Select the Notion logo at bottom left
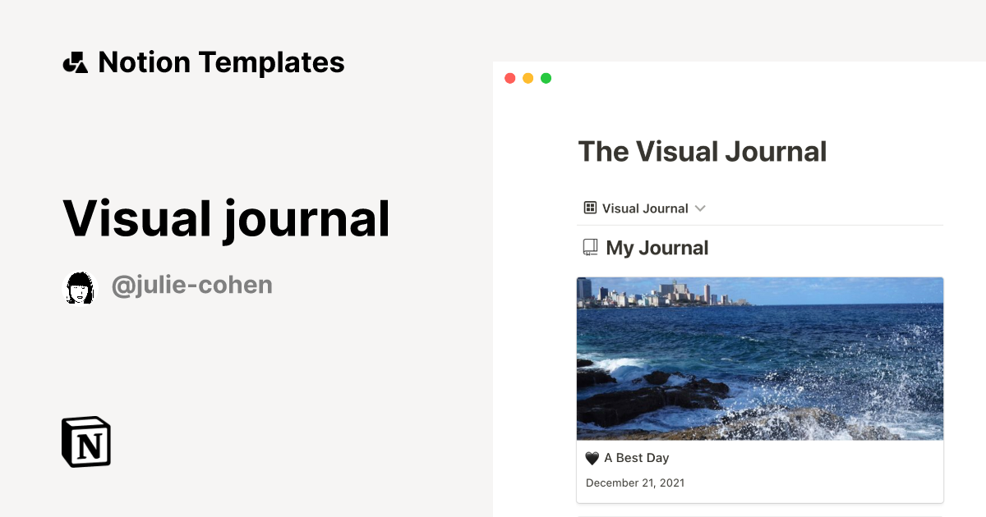This screenshot has width=986, height=517. pyautogui.click(x=85, y=442)
